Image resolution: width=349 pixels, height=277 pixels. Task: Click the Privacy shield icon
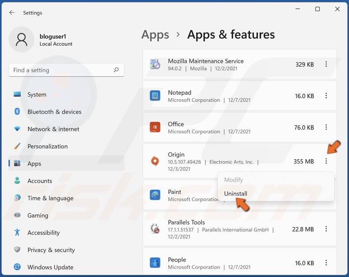17,250
